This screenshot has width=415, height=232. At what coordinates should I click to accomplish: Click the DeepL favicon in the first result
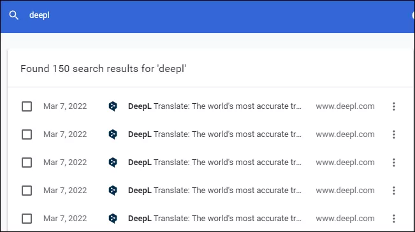pyautogui.click(x=113, y=106)
